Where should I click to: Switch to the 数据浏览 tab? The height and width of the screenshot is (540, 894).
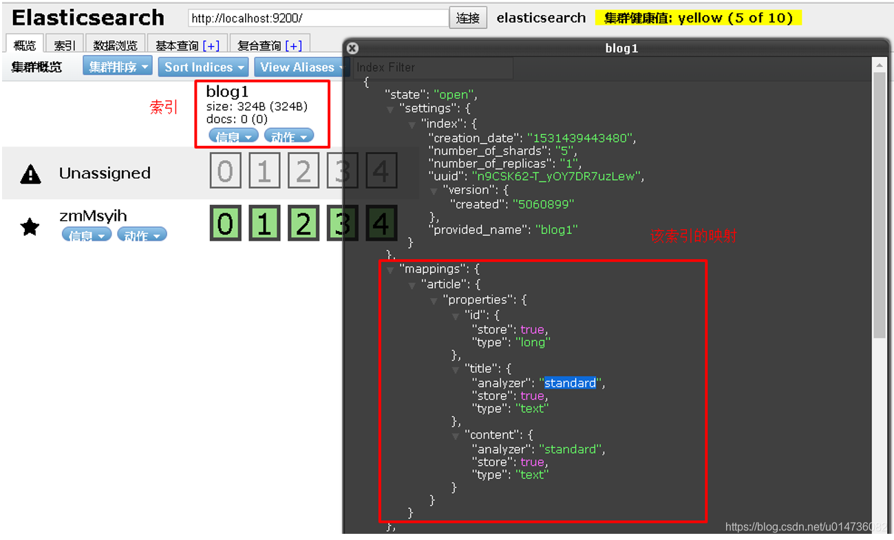click(116, 45)
